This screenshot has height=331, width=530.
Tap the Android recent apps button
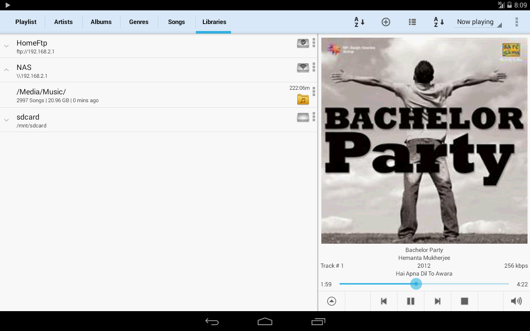pos(318,321)
